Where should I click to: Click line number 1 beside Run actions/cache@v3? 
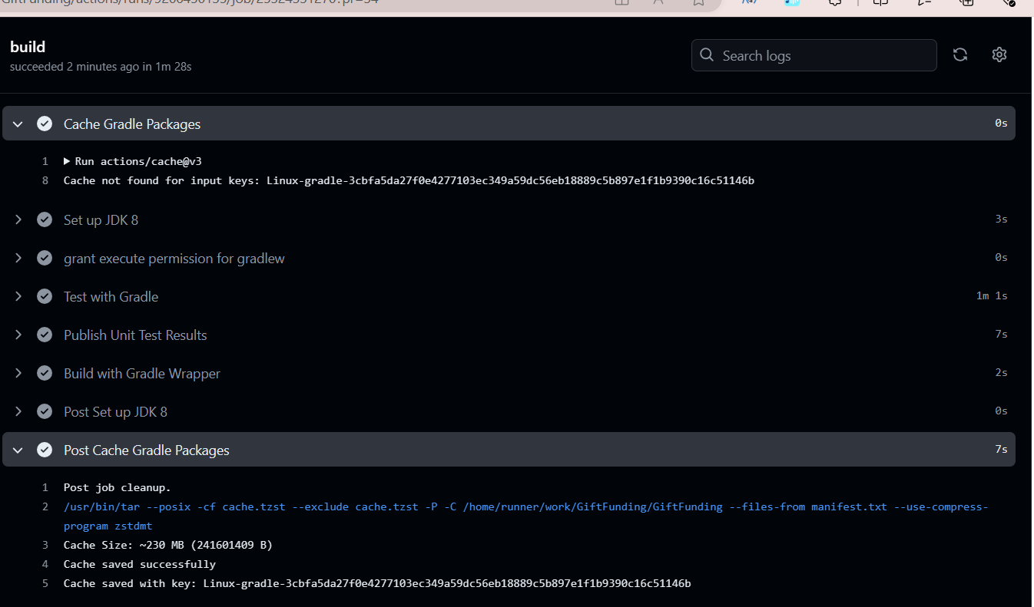(x=45, y=161)
